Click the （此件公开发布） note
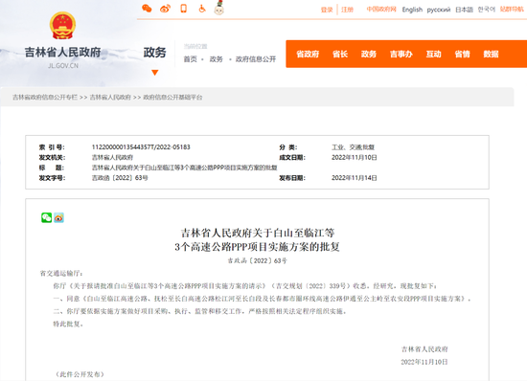527x381 pixels. 80,374
